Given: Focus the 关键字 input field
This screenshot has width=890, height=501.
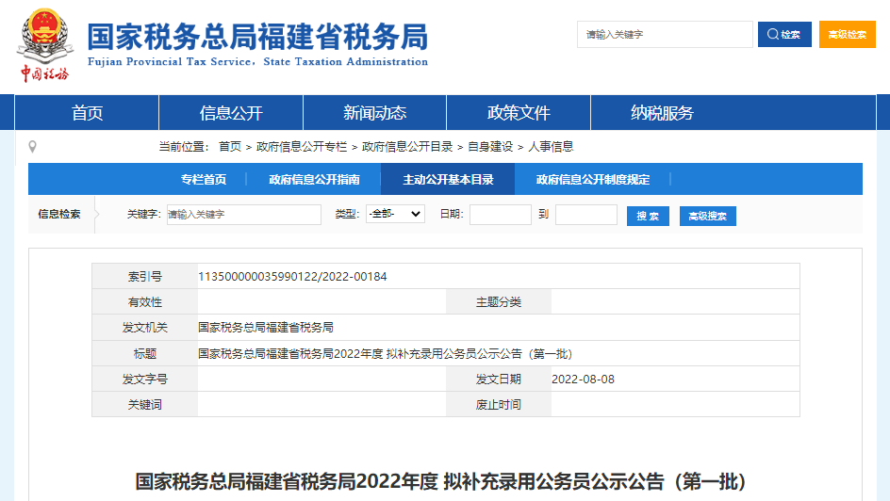Looking at the screenshot, I should 244,214.
